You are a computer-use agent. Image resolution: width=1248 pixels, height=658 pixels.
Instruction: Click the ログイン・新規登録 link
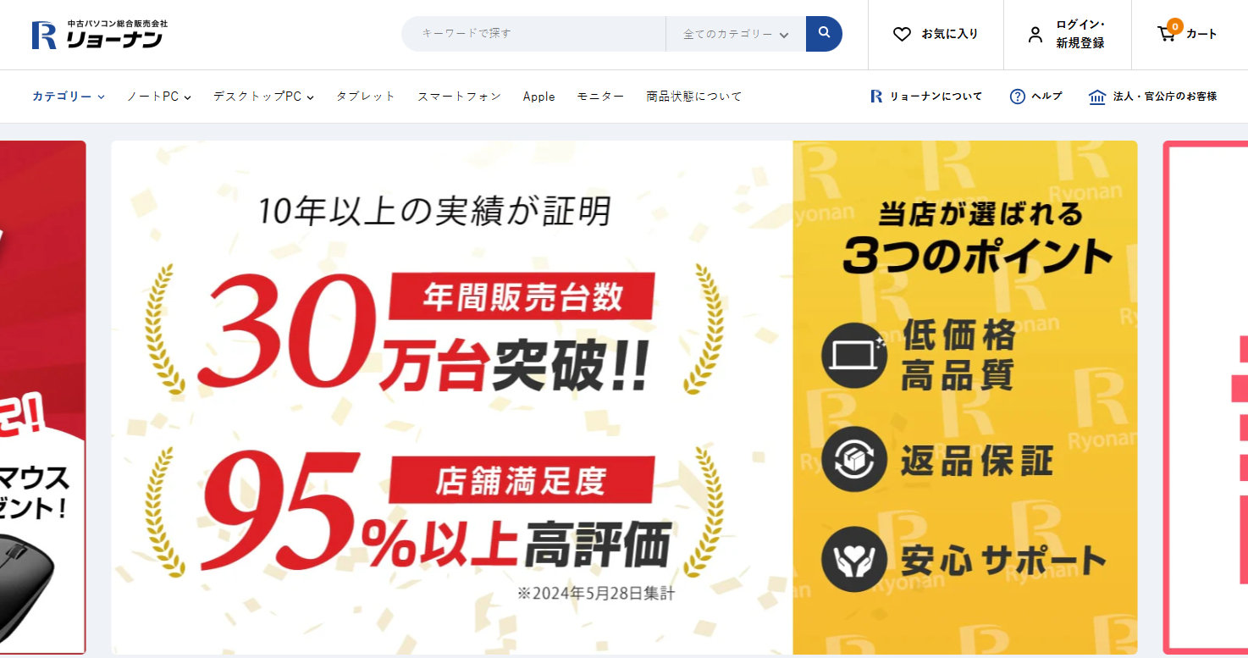pyautogui.click(x=1080, y=34)
